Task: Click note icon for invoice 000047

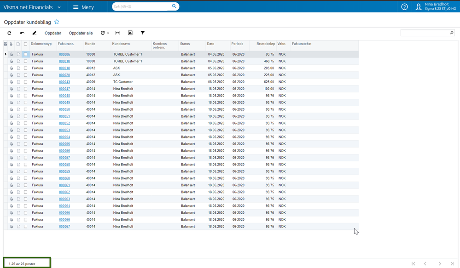Action: click(x=18, y=89)
